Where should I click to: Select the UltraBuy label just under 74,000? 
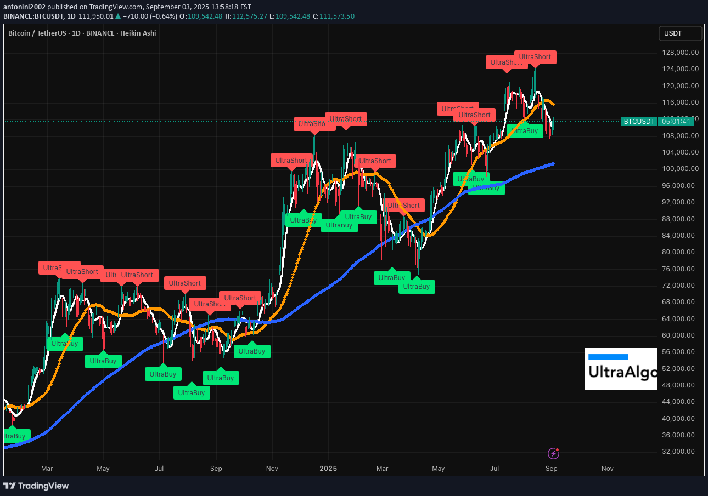click(417, 287)
